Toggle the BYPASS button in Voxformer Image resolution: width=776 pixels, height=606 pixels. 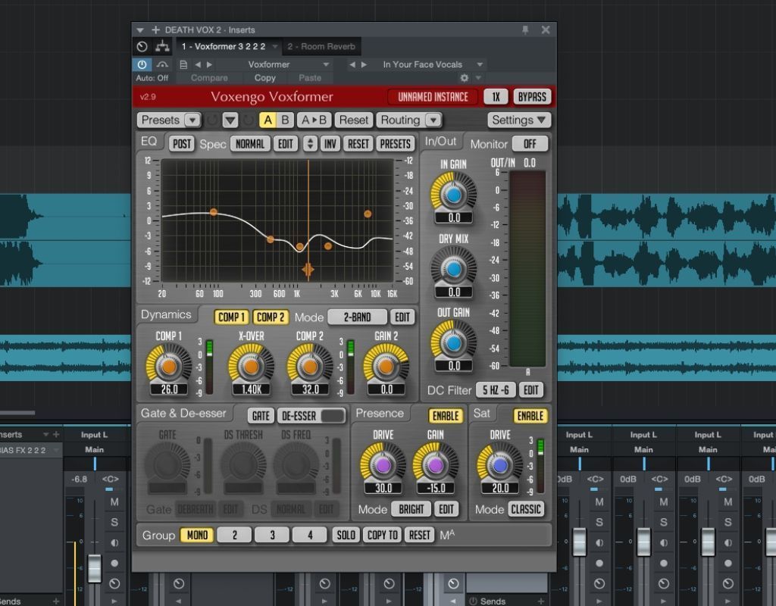point(532,96)
